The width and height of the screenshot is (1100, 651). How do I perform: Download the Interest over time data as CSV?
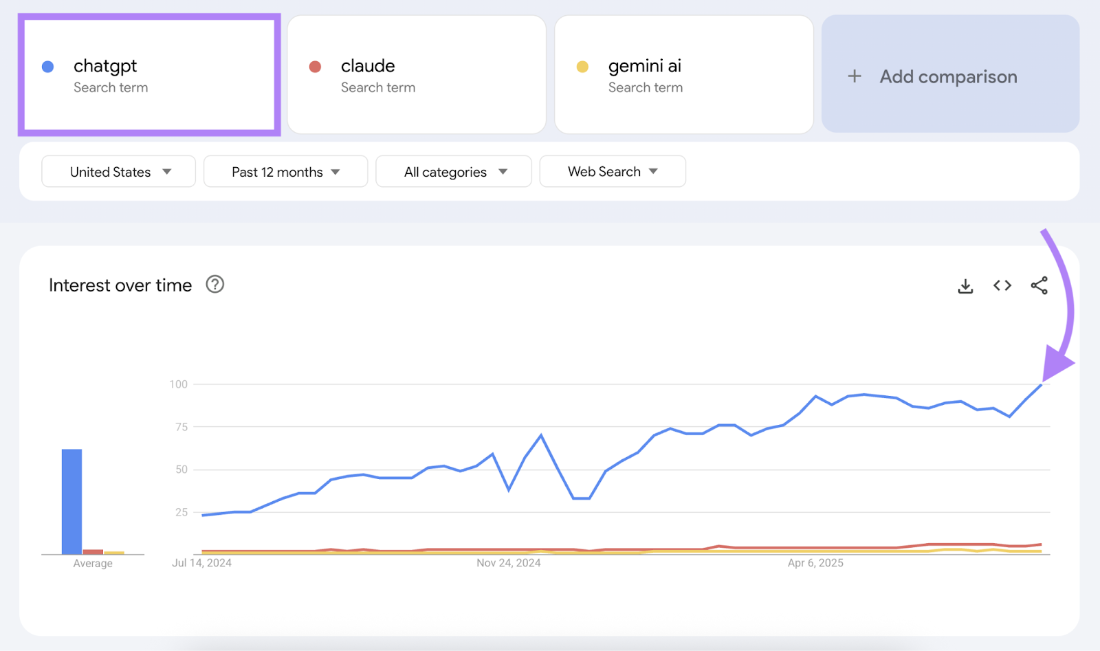965,285
